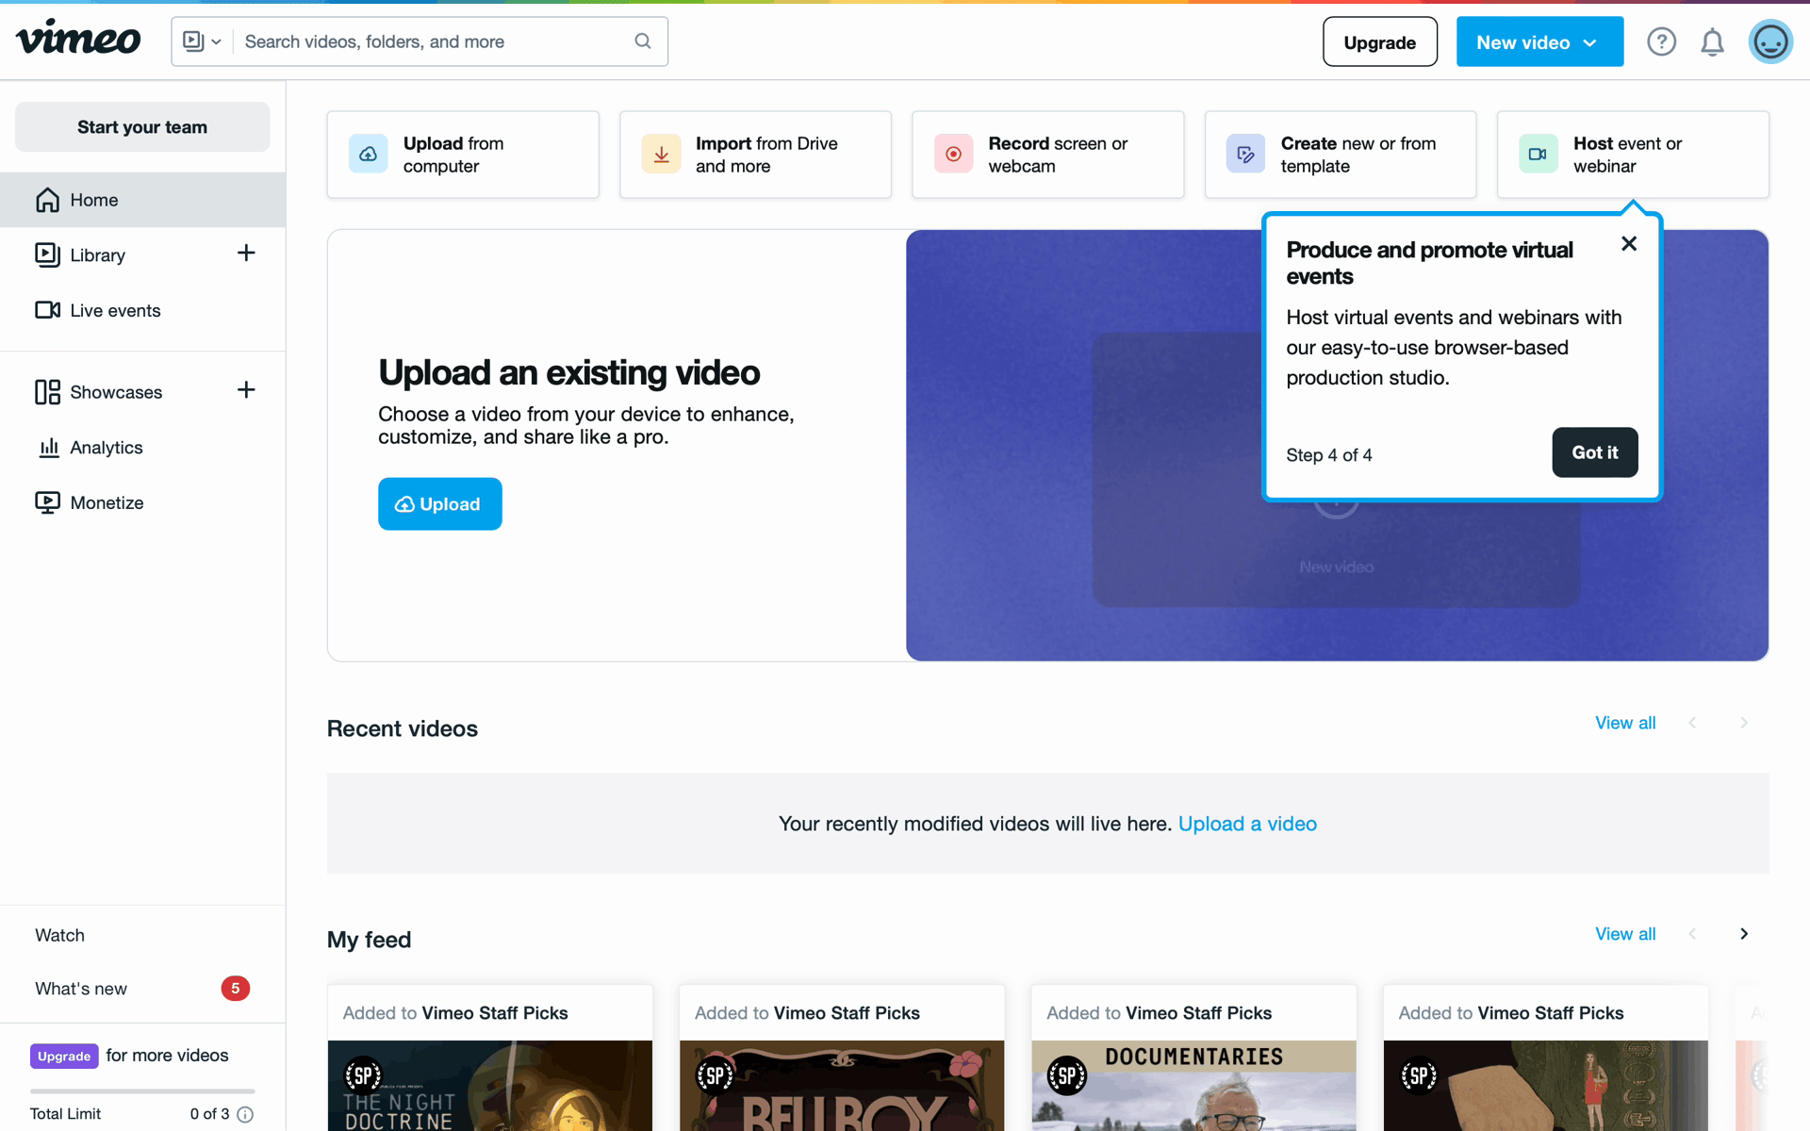The width and height of the screenshot is (1810, 1131).
Task: Click the red record icon
Action: (953, 155)
